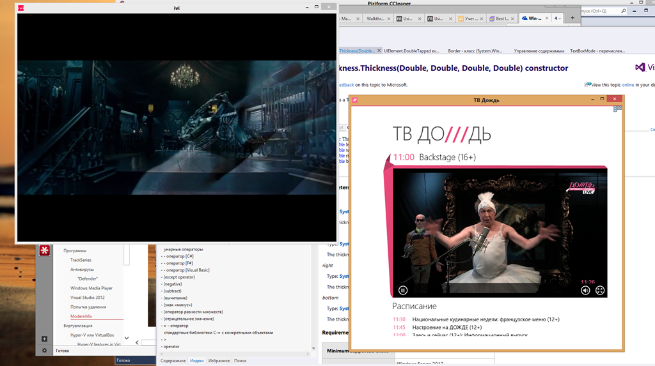Select the 11:45 Настроение на ДОЖДЕ entry

click(438, 327)
